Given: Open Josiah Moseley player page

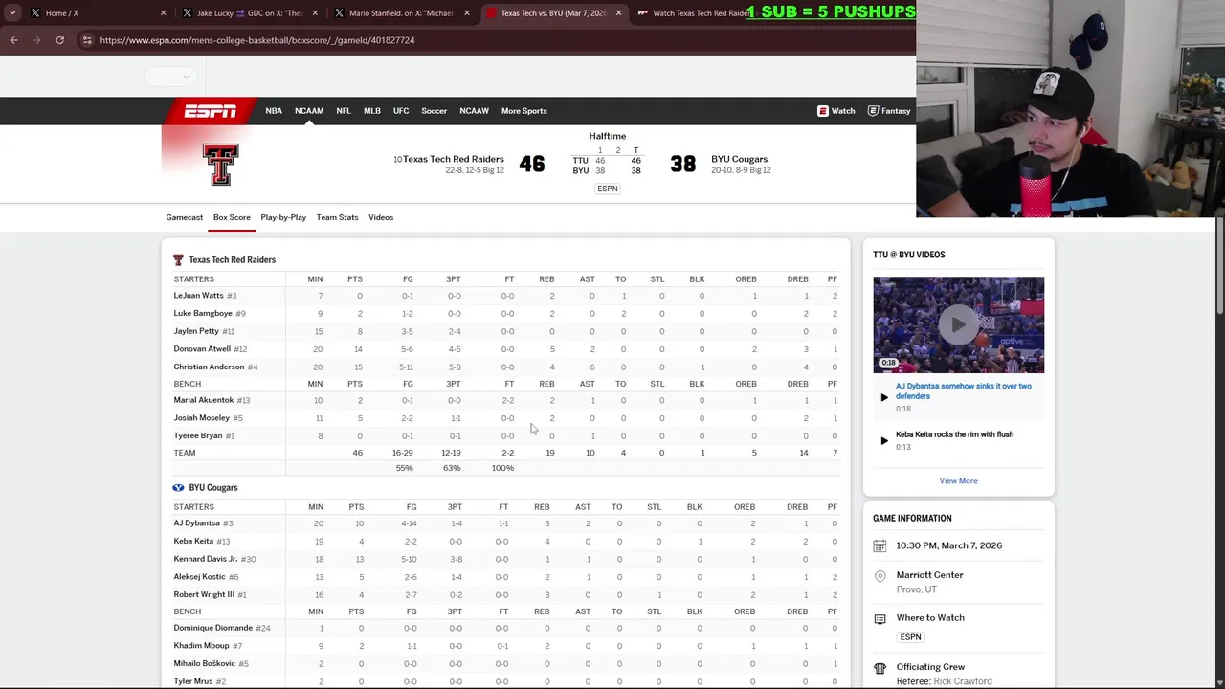Looking at the screenshot, I should 202,418.
